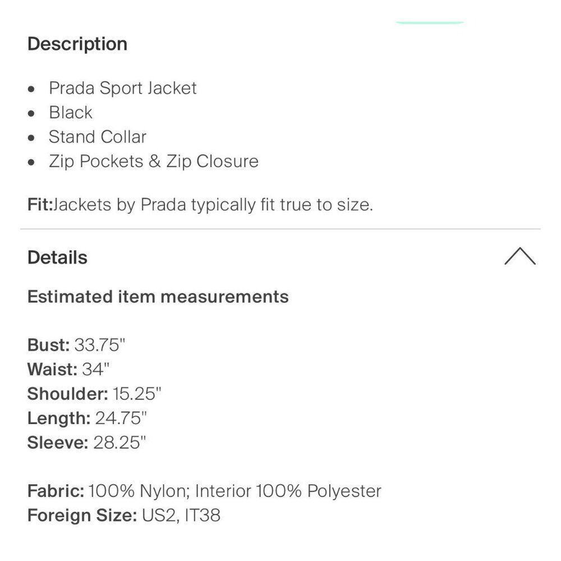Viewport: 561px width, 561px height.
Task: Click the Length measurement 24.75" value
Action: (x=121, y=418)
